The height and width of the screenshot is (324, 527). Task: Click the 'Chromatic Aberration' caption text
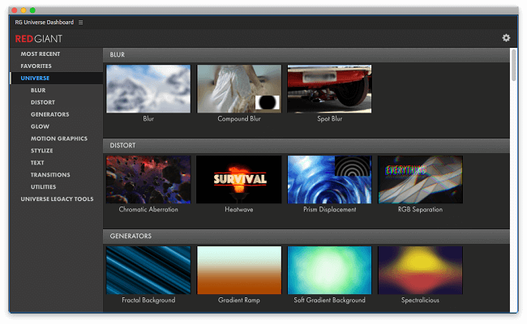click(x=148, y=209)
